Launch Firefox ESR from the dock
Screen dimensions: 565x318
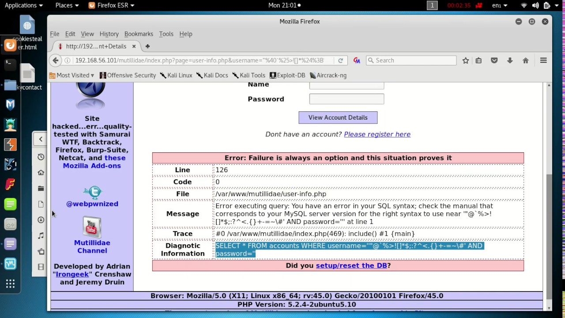click(x=10, y=45)
